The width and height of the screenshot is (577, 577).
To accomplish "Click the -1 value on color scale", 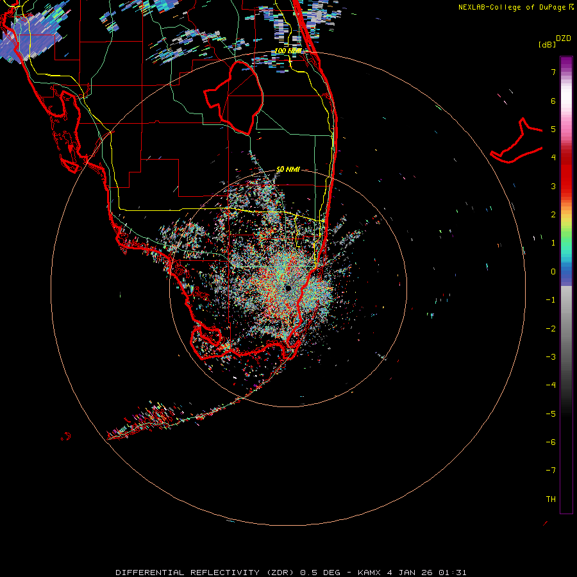I will (x=551, y=300).
